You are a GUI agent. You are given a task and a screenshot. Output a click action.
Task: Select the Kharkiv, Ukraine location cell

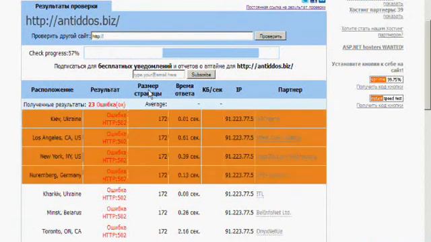coord(62,194)
